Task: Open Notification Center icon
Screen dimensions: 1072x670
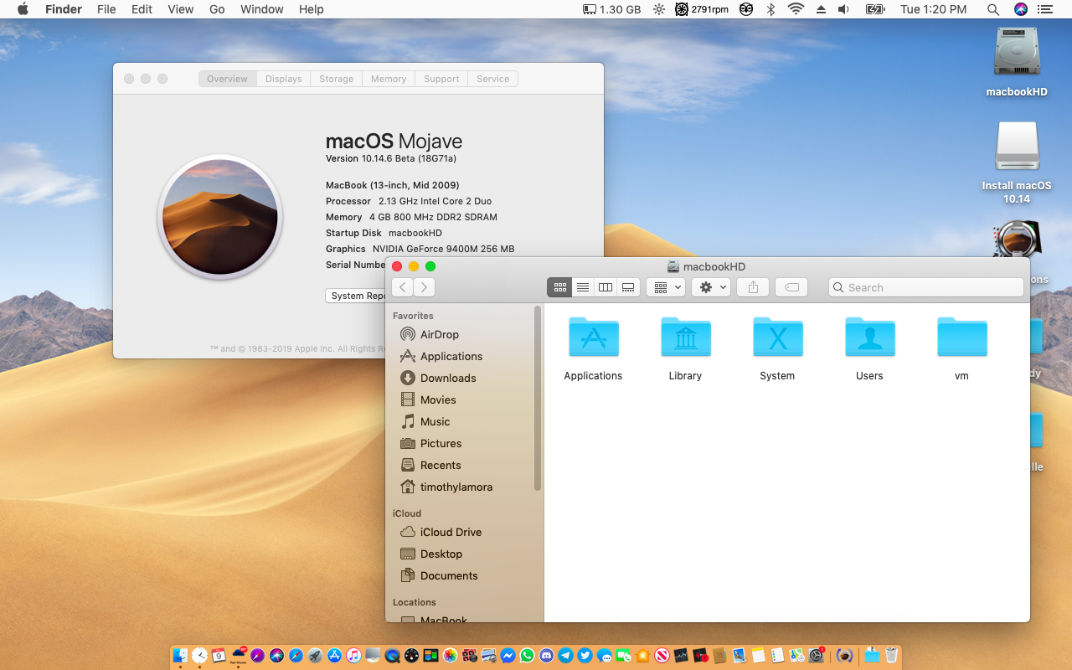Action: [1044, 9]
